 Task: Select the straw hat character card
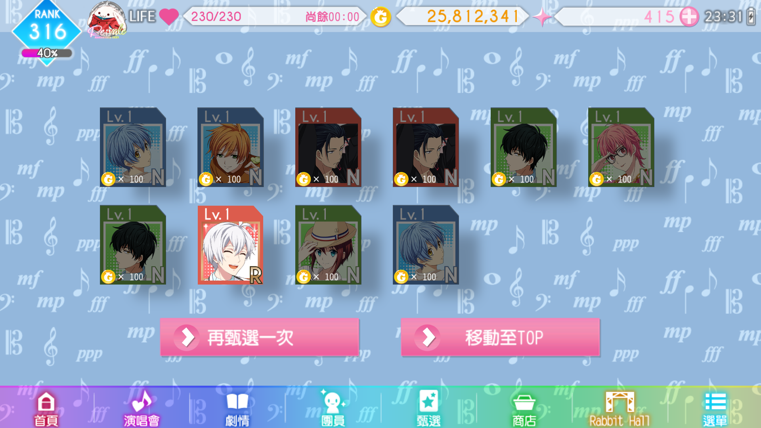pyautogui.click(x=328, y=245)
